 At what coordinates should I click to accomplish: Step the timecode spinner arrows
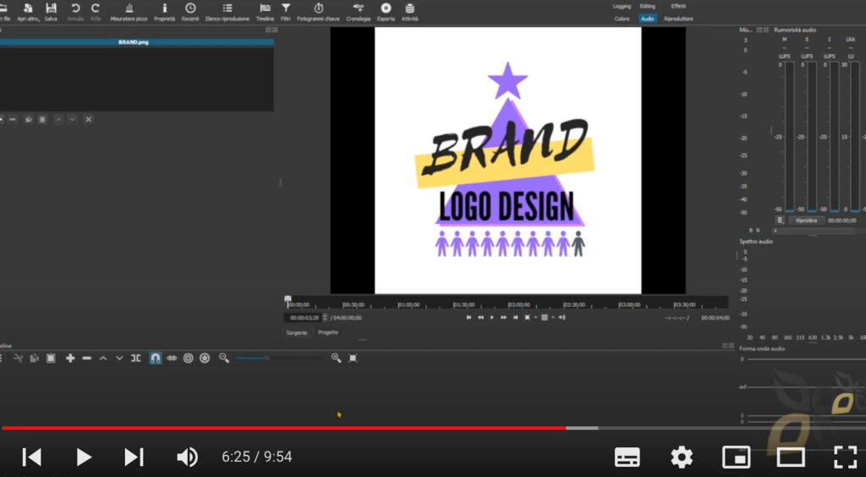325,318
